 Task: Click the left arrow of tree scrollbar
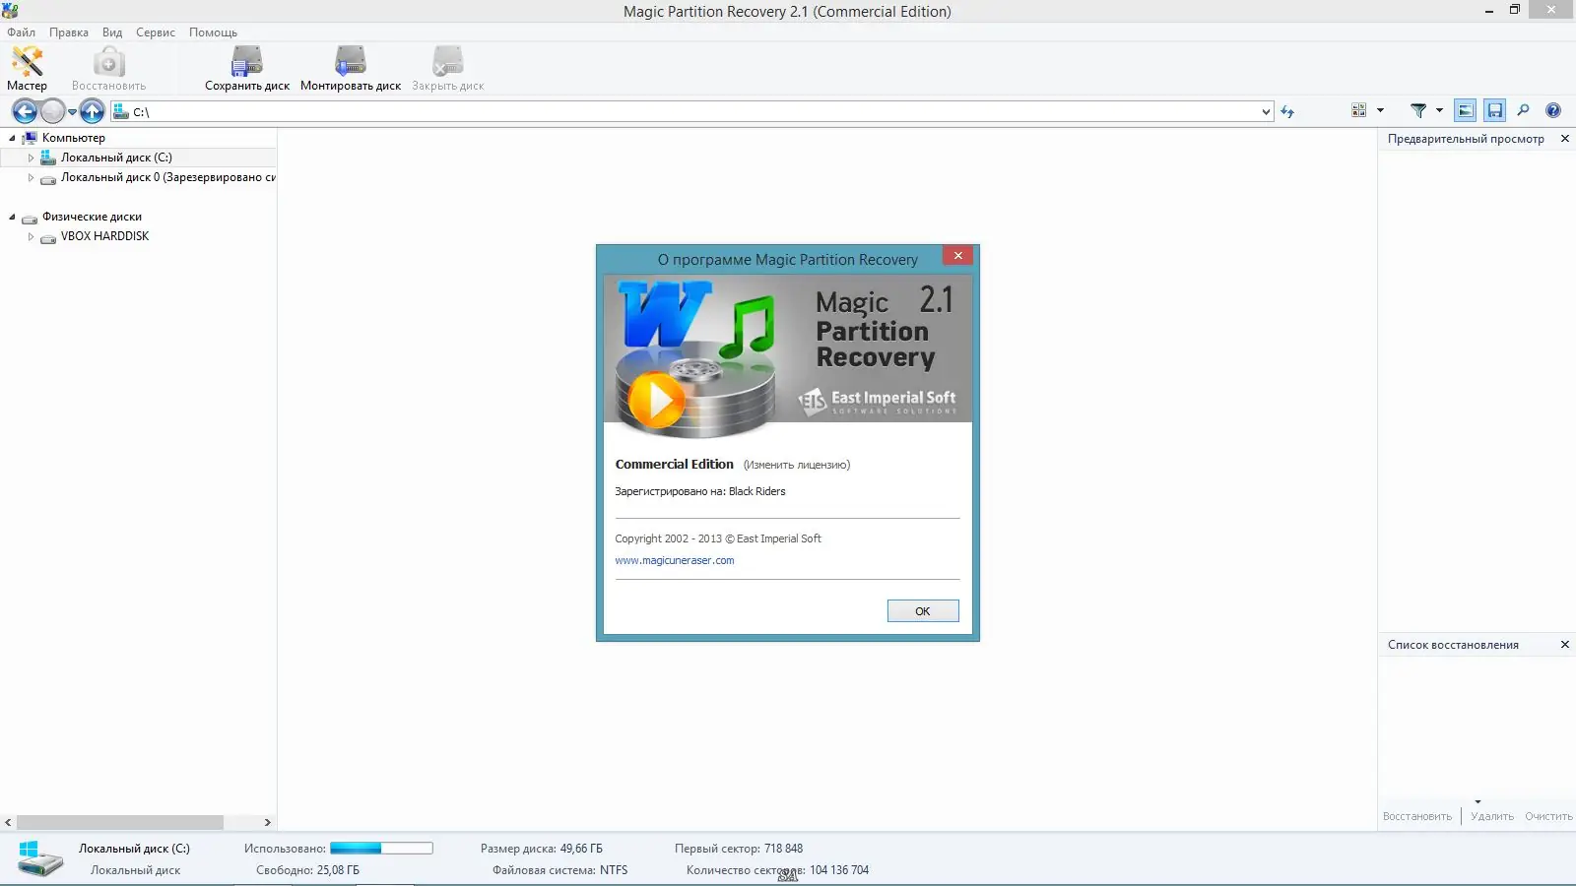tap(8, 822)
